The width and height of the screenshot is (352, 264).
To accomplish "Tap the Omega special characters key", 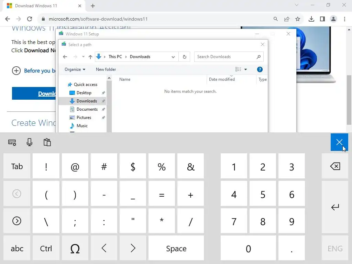I will click(x=75, y=248).
